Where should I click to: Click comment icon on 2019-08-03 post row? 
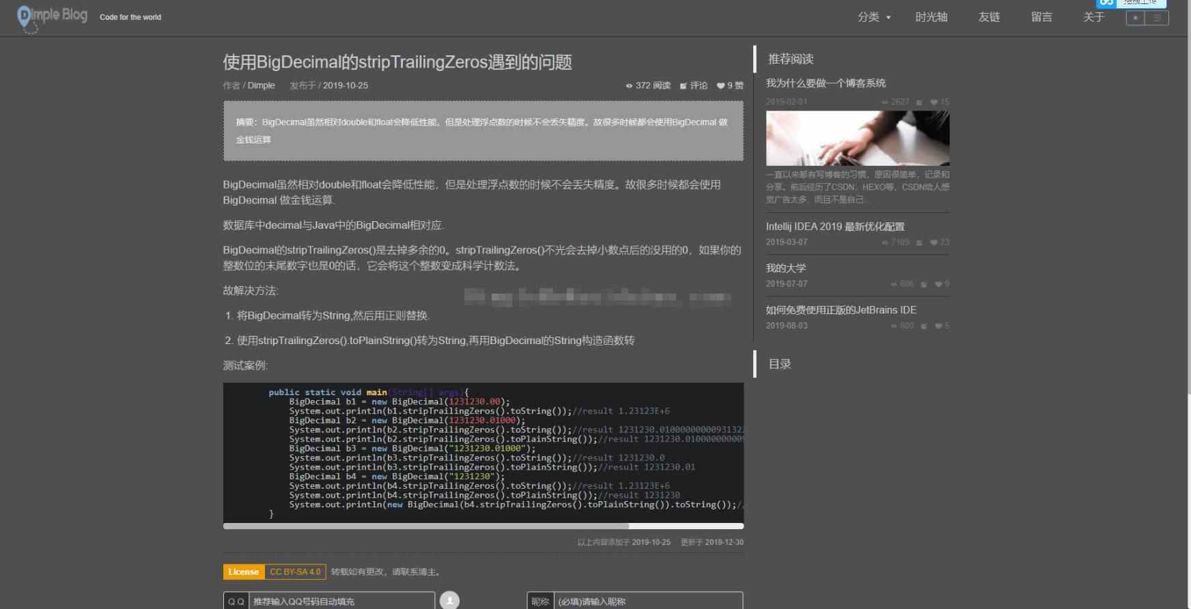pos(924,326)
